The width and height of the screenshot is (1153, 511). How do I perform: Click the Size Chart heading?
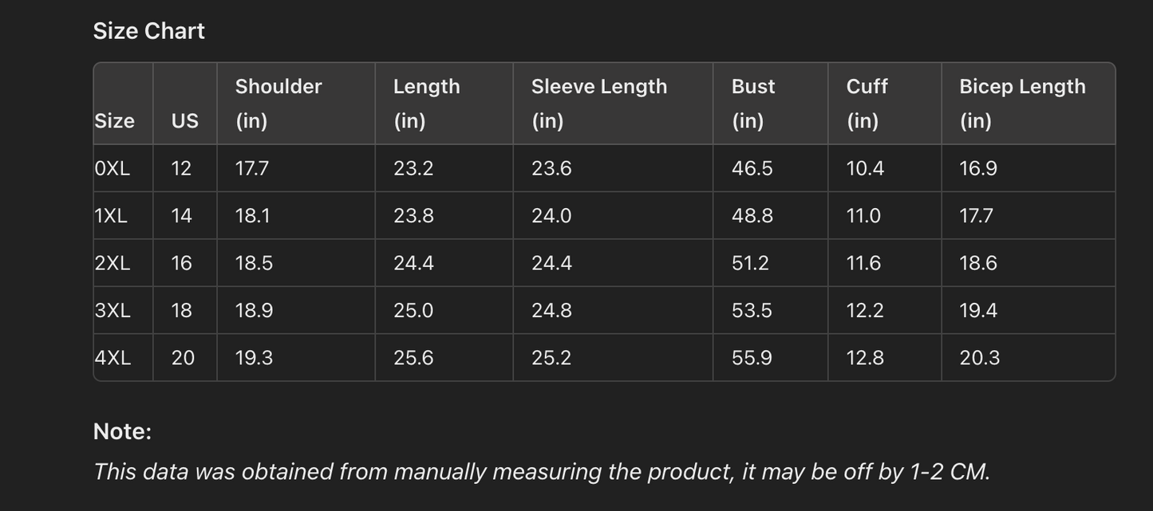(x=148, y=31)
